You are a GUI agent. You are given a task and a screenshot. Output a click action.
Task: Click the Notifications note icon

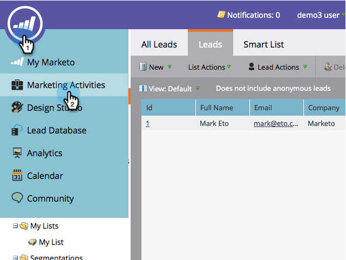coord(221,15)
